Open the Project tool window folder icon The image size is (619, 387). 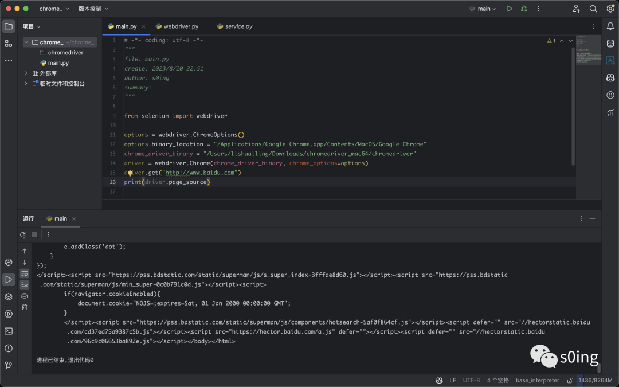pyautogui.click(x=8, y=26)
